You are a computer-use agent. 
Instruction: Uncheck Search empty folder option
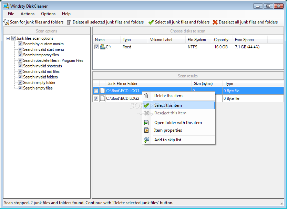(x=20, y=82)
